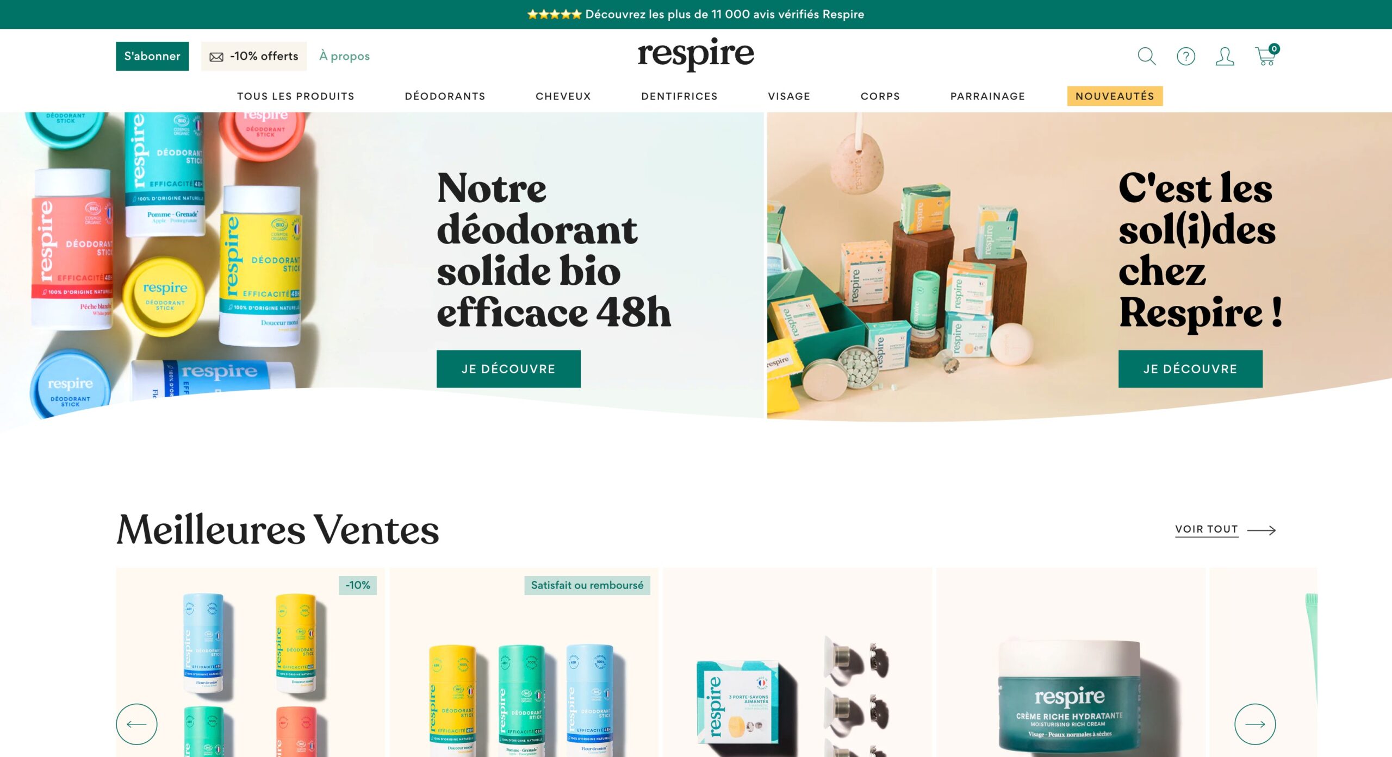Open the search magnifier icon
This screenshot has height=757, width=1392.
tap(1147, 56)
